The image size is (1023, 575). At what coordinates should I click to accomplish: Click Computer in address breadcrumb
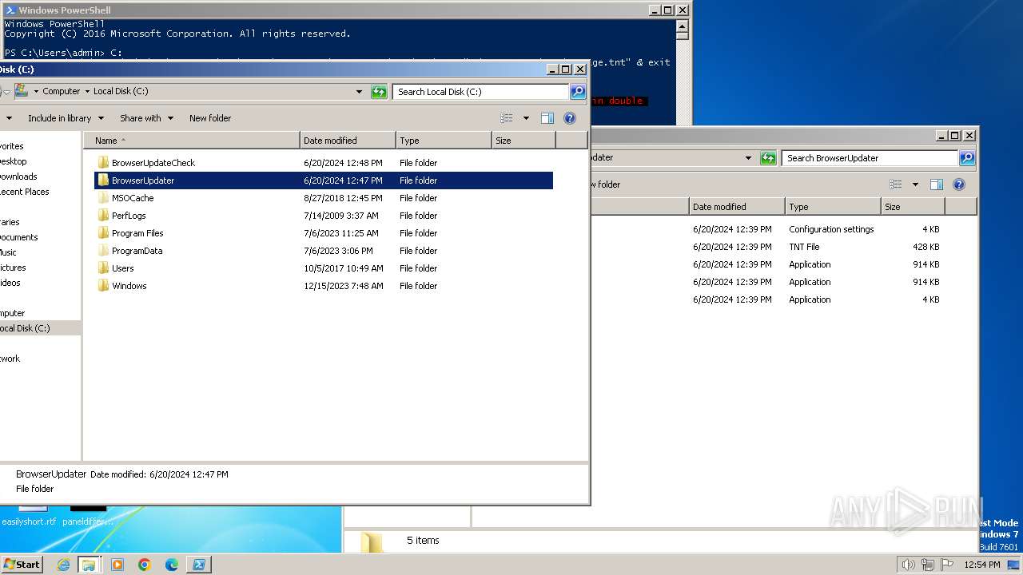click(x=62, y=92)
